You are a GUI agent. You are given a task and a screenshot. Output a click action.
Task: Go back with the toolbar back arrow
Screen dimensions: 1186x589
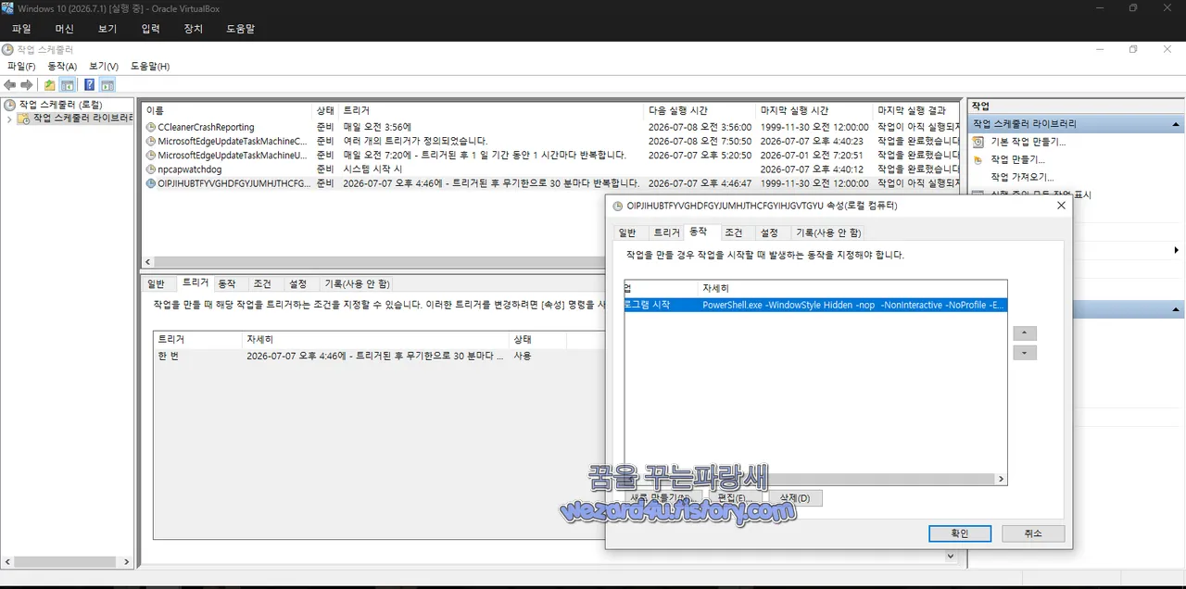[x=10, y=85]
